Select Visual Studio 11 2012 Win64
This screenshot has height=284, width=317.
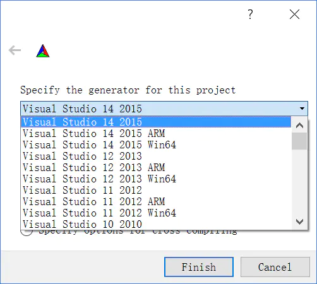156,213
